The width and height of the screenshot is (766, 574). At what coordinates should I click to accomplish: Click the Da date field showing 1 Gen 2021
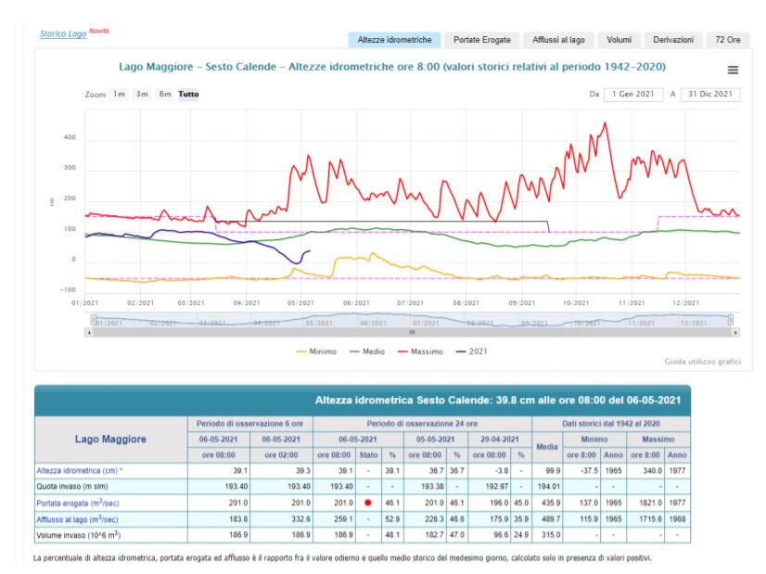click(x=633, y=95)
